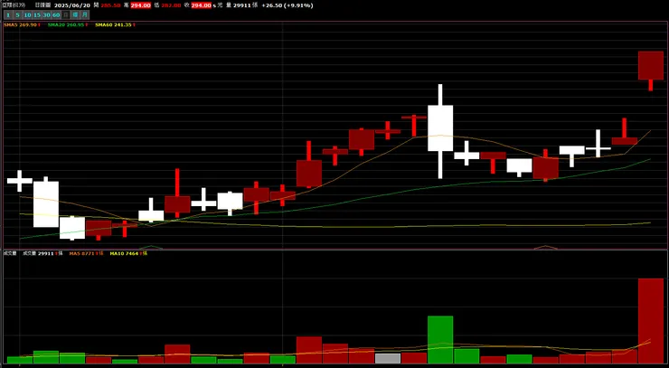Select the monthly (月) timeframe button
The width and height of the screenshot is (669, 368).
[x=85, y=15]
